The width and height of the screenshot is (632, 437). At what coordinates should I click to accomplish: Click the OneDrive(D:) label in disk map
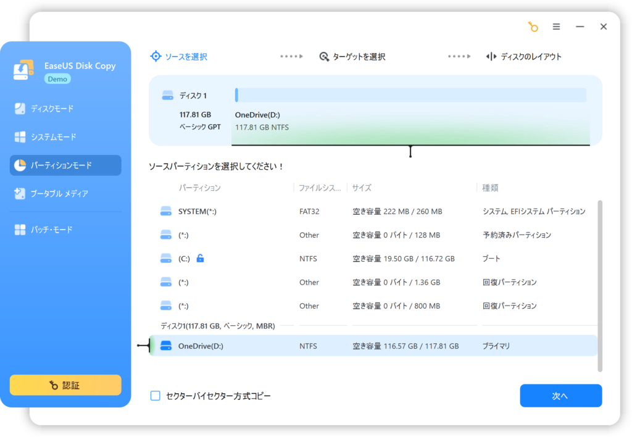pyautogui.click(x=257, y=115)
